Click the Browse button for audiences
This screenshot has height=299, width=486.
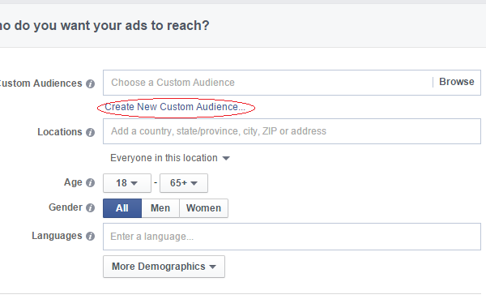pos(457,82)
